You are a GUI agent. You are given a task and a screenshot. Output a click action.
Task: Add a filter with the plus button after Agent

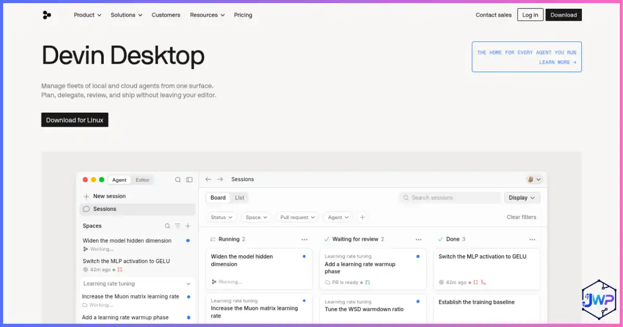(x=362, y=217)
